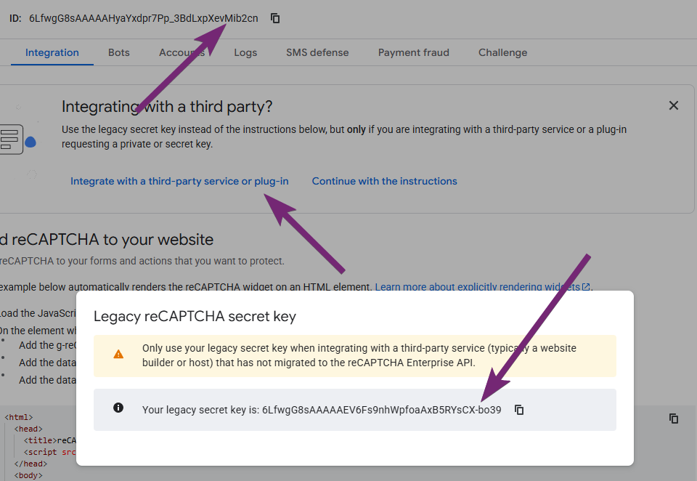Click the legacy secret key text
The height and width of the screenshot is (481, 697).
point(381,410)
